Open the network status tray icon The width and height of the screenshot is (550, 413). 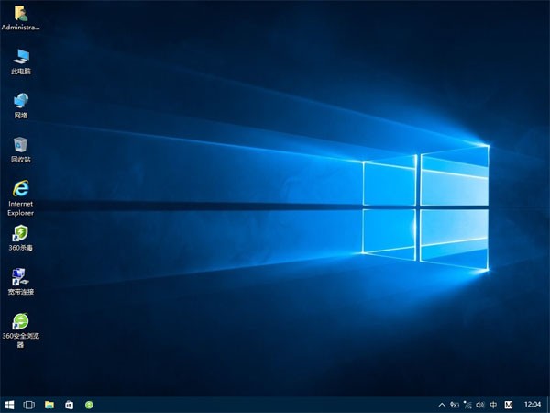point(467,405)
